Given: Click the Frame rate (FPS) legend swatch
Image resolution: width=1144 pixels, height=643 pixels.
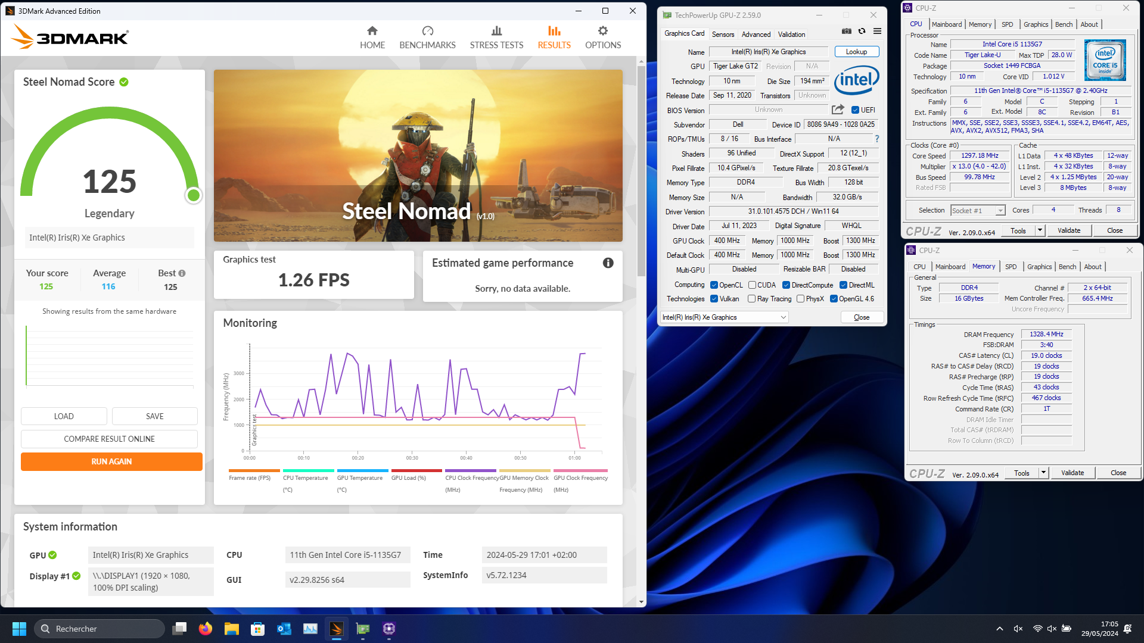Looking at the screenshot, I should tap(254, 471).
